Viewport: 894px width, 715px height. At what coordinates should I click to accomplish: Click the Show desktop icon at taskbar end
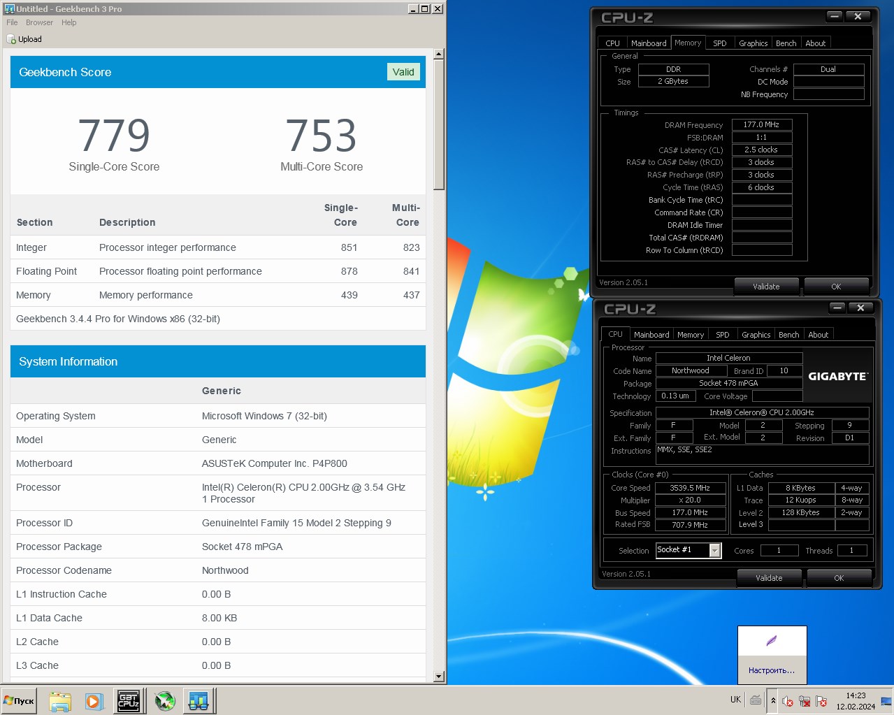(886, 700)
